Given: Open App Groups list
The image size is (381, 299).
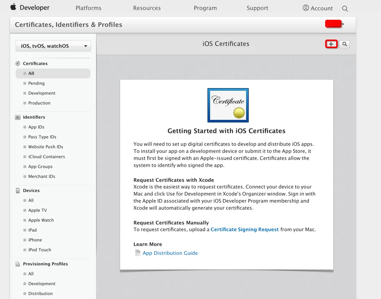Looking at the screenshot, I should (x=40, y=167).
